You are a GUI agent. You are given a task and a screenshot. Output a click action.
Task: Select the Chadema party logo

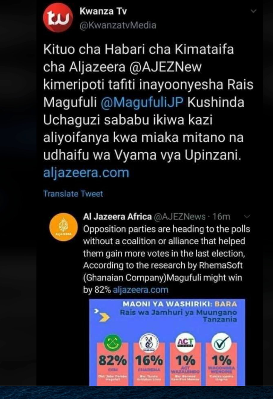pyautogui.click(x=148, y=343)
